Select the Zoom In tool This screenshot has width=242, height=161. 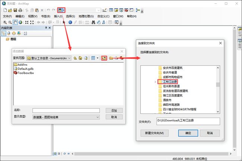click(x=5, y=22)
